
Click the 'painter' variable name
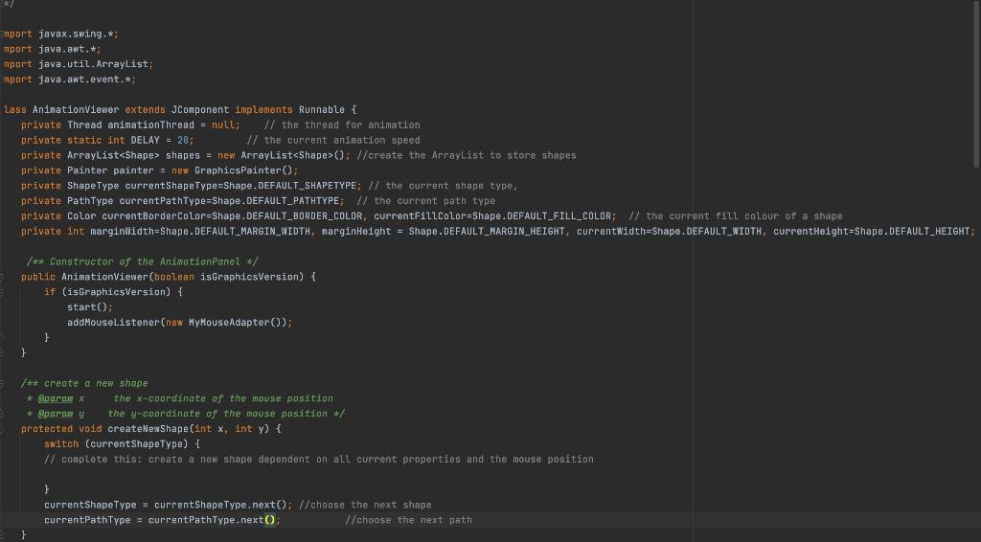click(x=133, y=170)
